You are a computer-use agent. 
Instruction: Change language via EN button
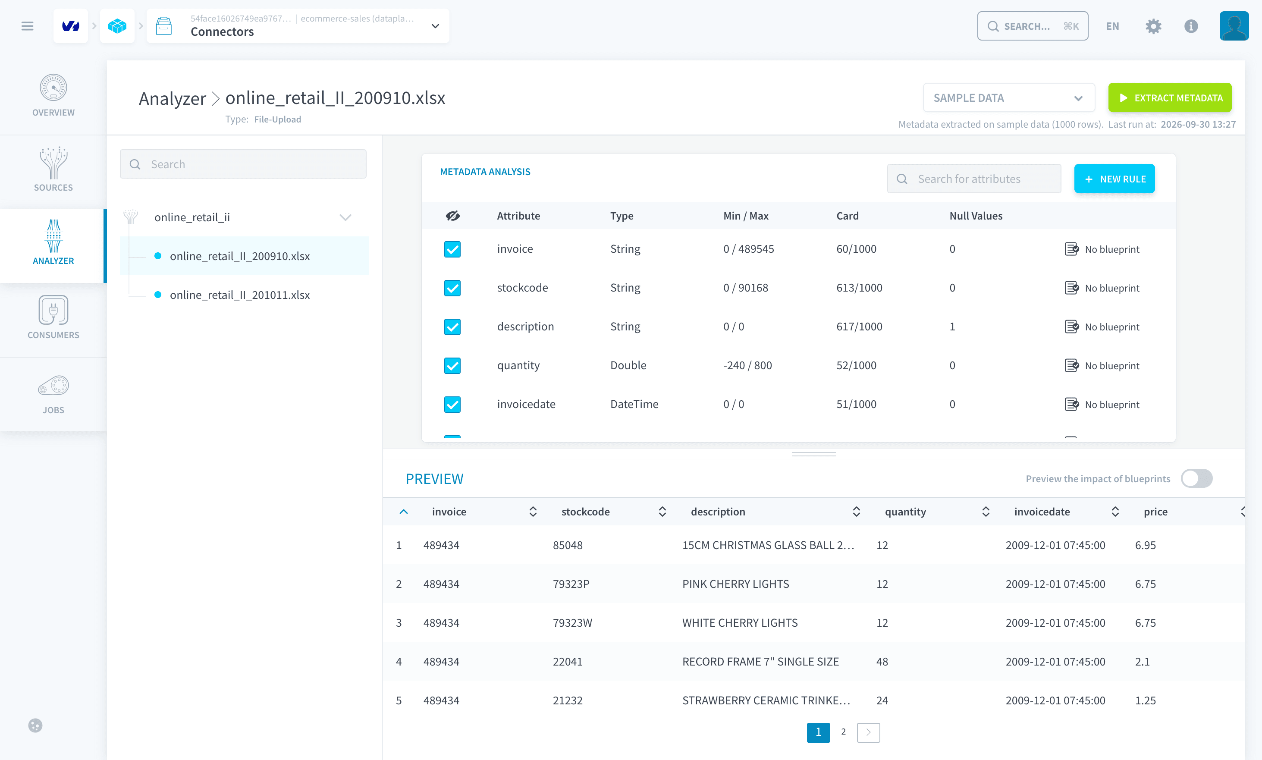point(1112,26)
